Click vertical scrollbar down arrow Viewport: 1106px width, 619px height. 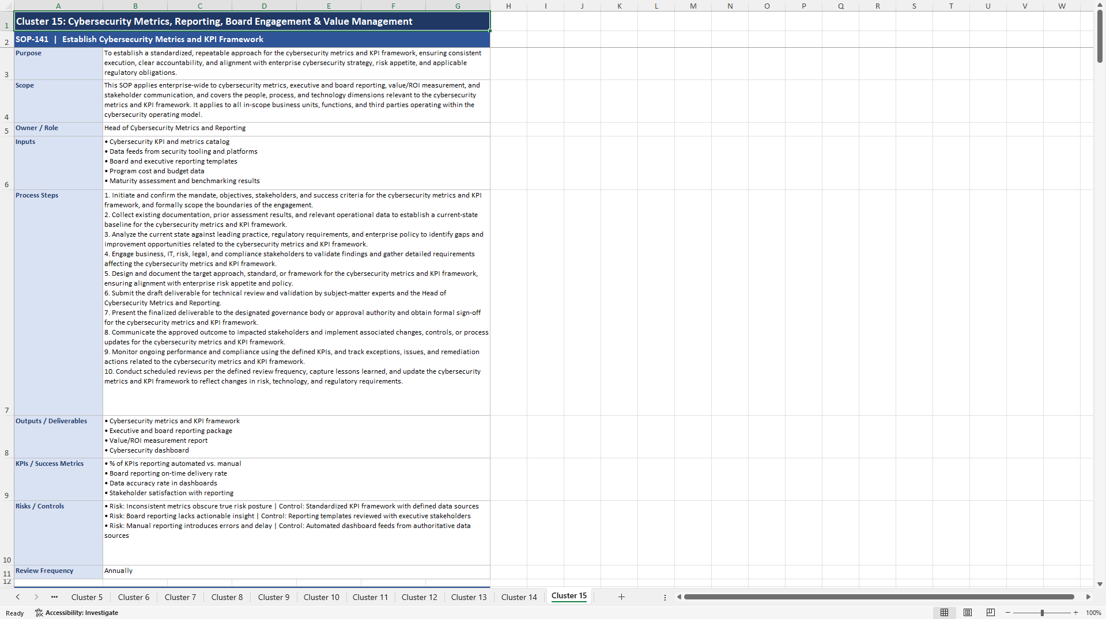pos(1100,584)
